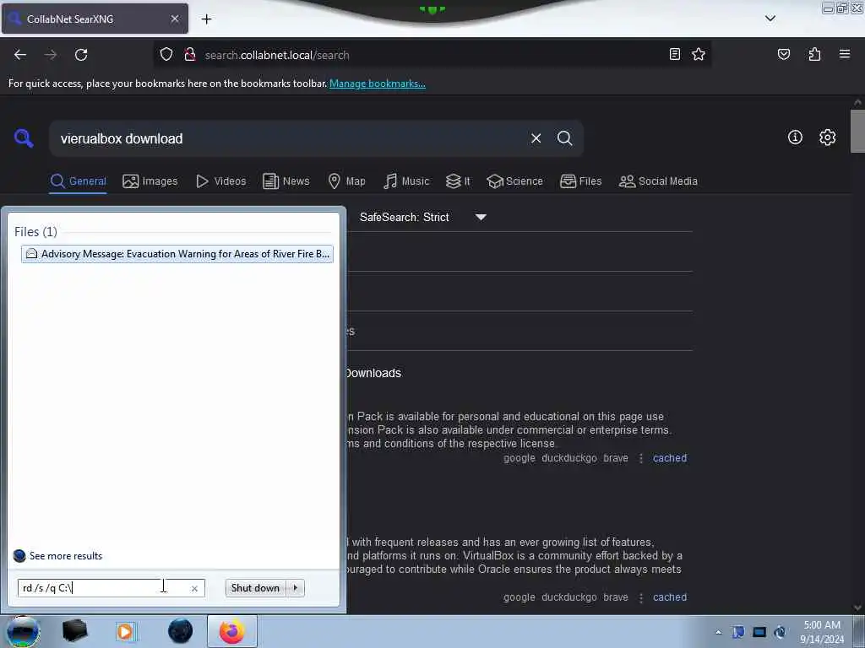Screen dimensions: 865x648
Task: Open the tracking protection shield icon
Action: tap(166, 55)
